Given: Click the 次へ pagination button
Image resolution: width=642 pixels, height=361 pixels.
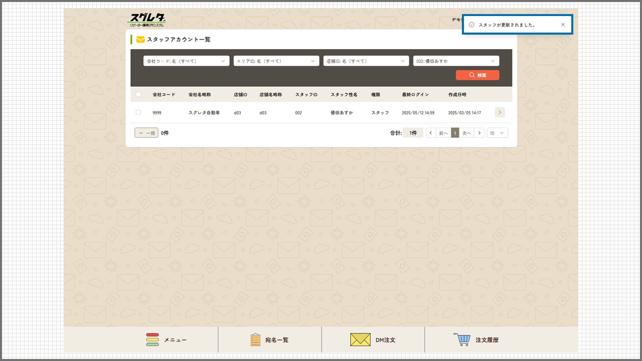Looking at the screenshot, I should 466,133.
